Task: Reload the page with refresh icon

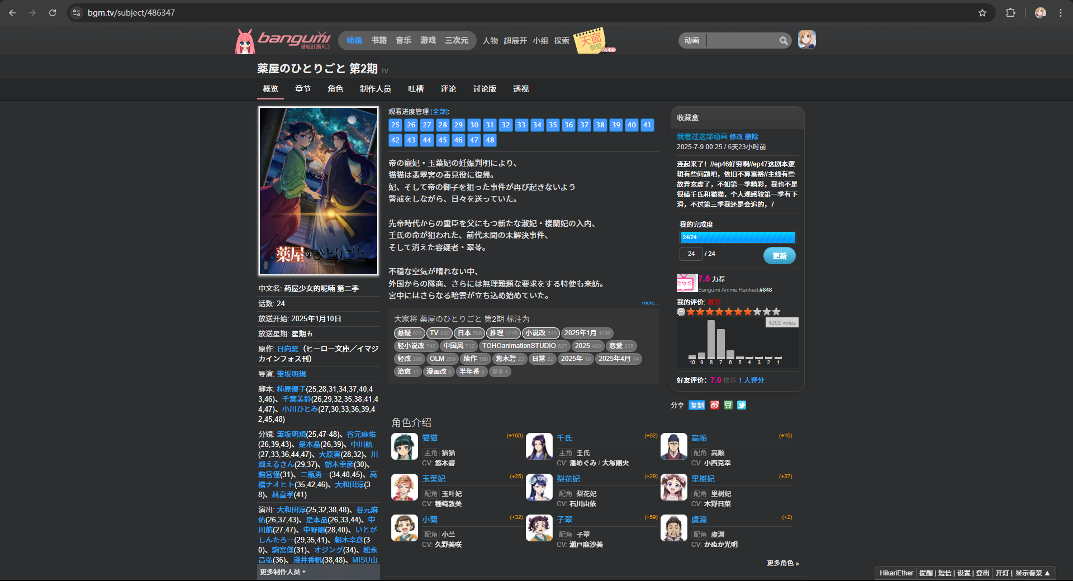Action: [53, 12]
